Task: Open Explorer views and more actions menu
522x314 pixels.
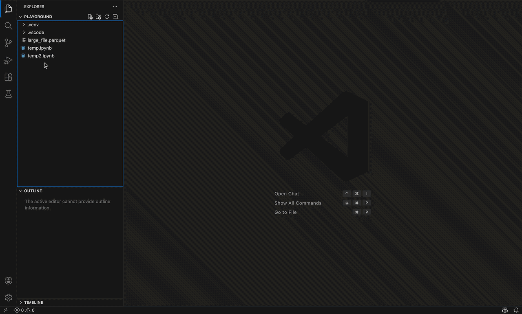Action: [115, 7]
